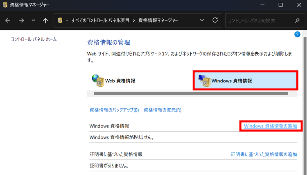Screen dimensions: 307x175
Task: Maximize the 資格情報マネージャー window
Action: (280, 5)
